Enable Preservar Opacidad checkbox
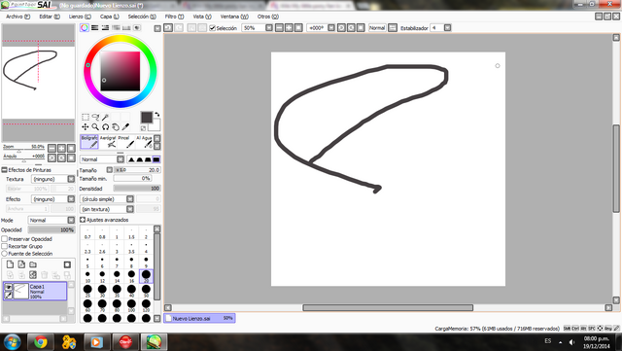Screen dimensions: 622x351 pos(4,239)
